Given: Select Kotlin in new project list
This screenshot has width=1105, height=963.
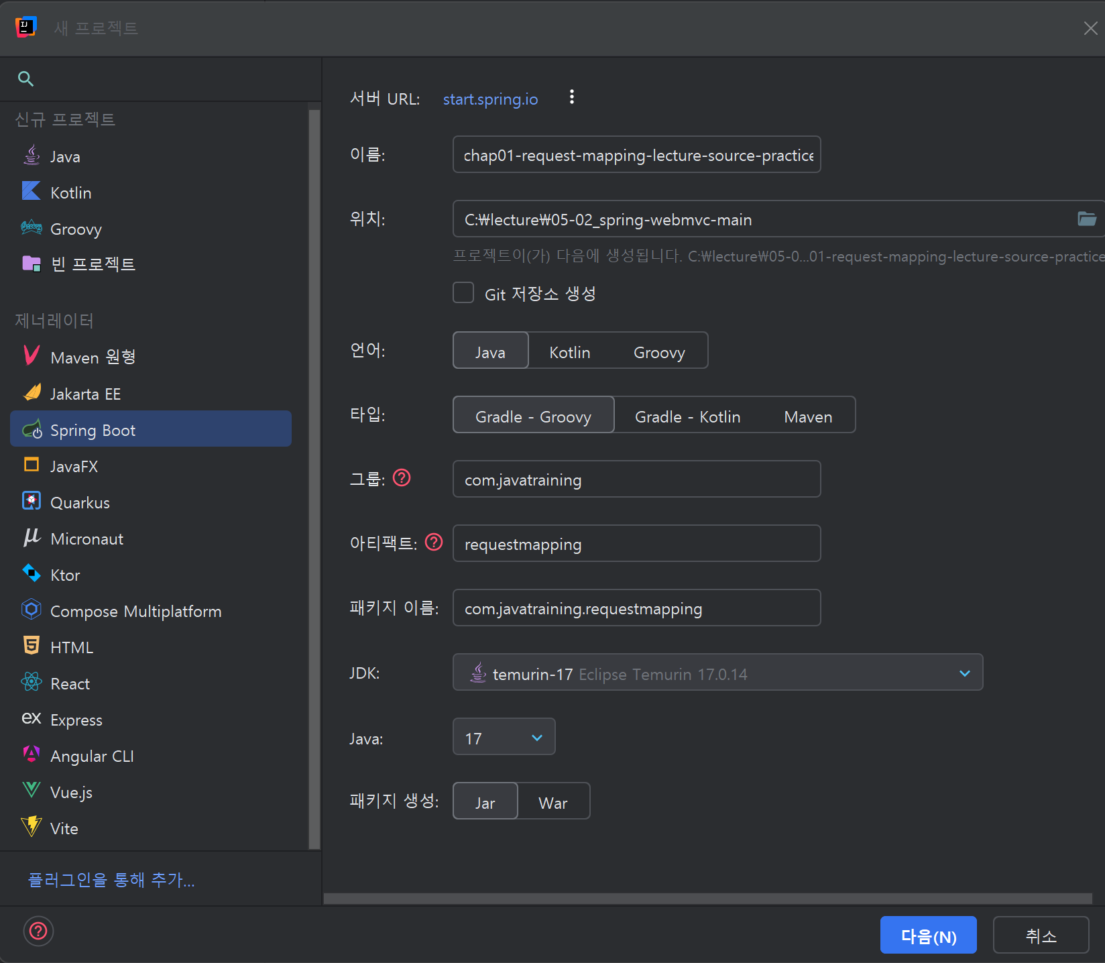Looking at the screenshot, I should click(x=151, y=192).
